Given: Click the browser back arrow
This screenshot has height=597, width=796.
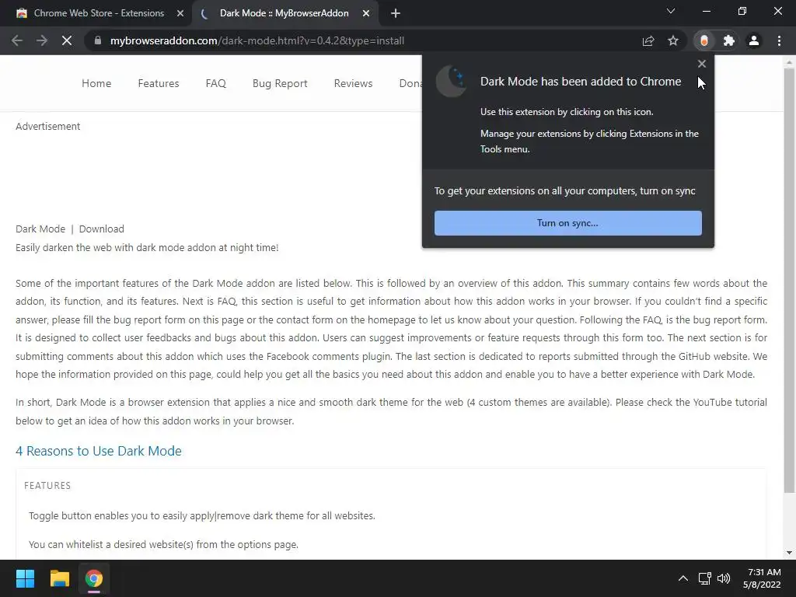Looking at the screenshot, I should (x=17, y=40).
